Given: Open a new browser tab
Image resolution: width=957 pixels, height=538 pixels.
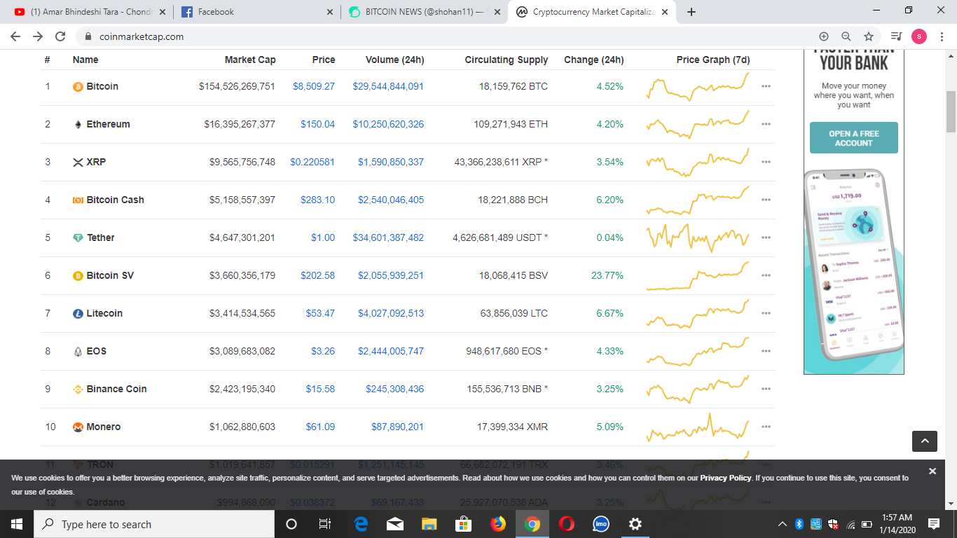Looking at the screenshot, I should pos(691,12).
